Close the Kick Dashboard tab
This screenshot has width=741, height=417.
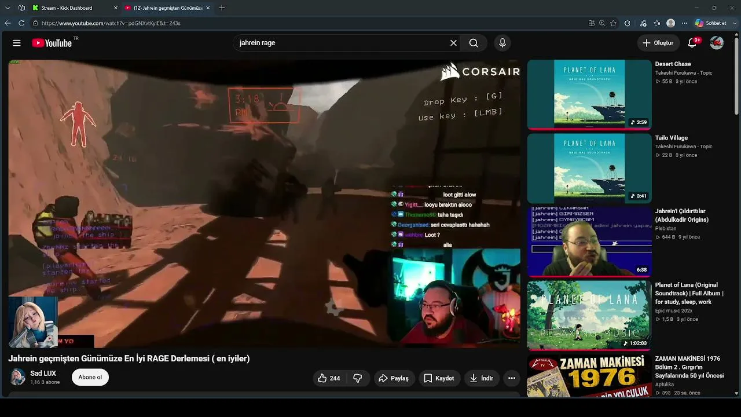click(115, 8)
